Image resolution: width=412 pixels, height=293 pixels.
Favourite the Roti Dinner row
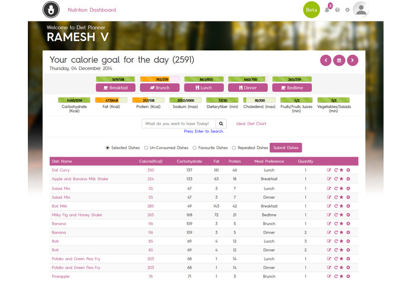point(341,250)
